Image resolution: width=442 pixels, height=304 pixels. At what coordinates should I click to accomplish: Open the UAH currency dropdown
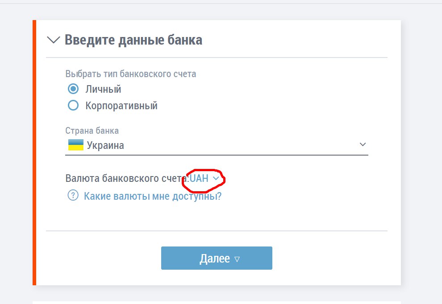coord(199,178)
